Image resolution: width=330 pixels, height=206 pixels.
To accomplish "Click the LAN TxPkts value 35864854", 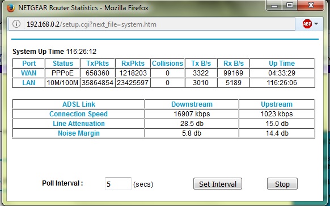I will 98,83.
